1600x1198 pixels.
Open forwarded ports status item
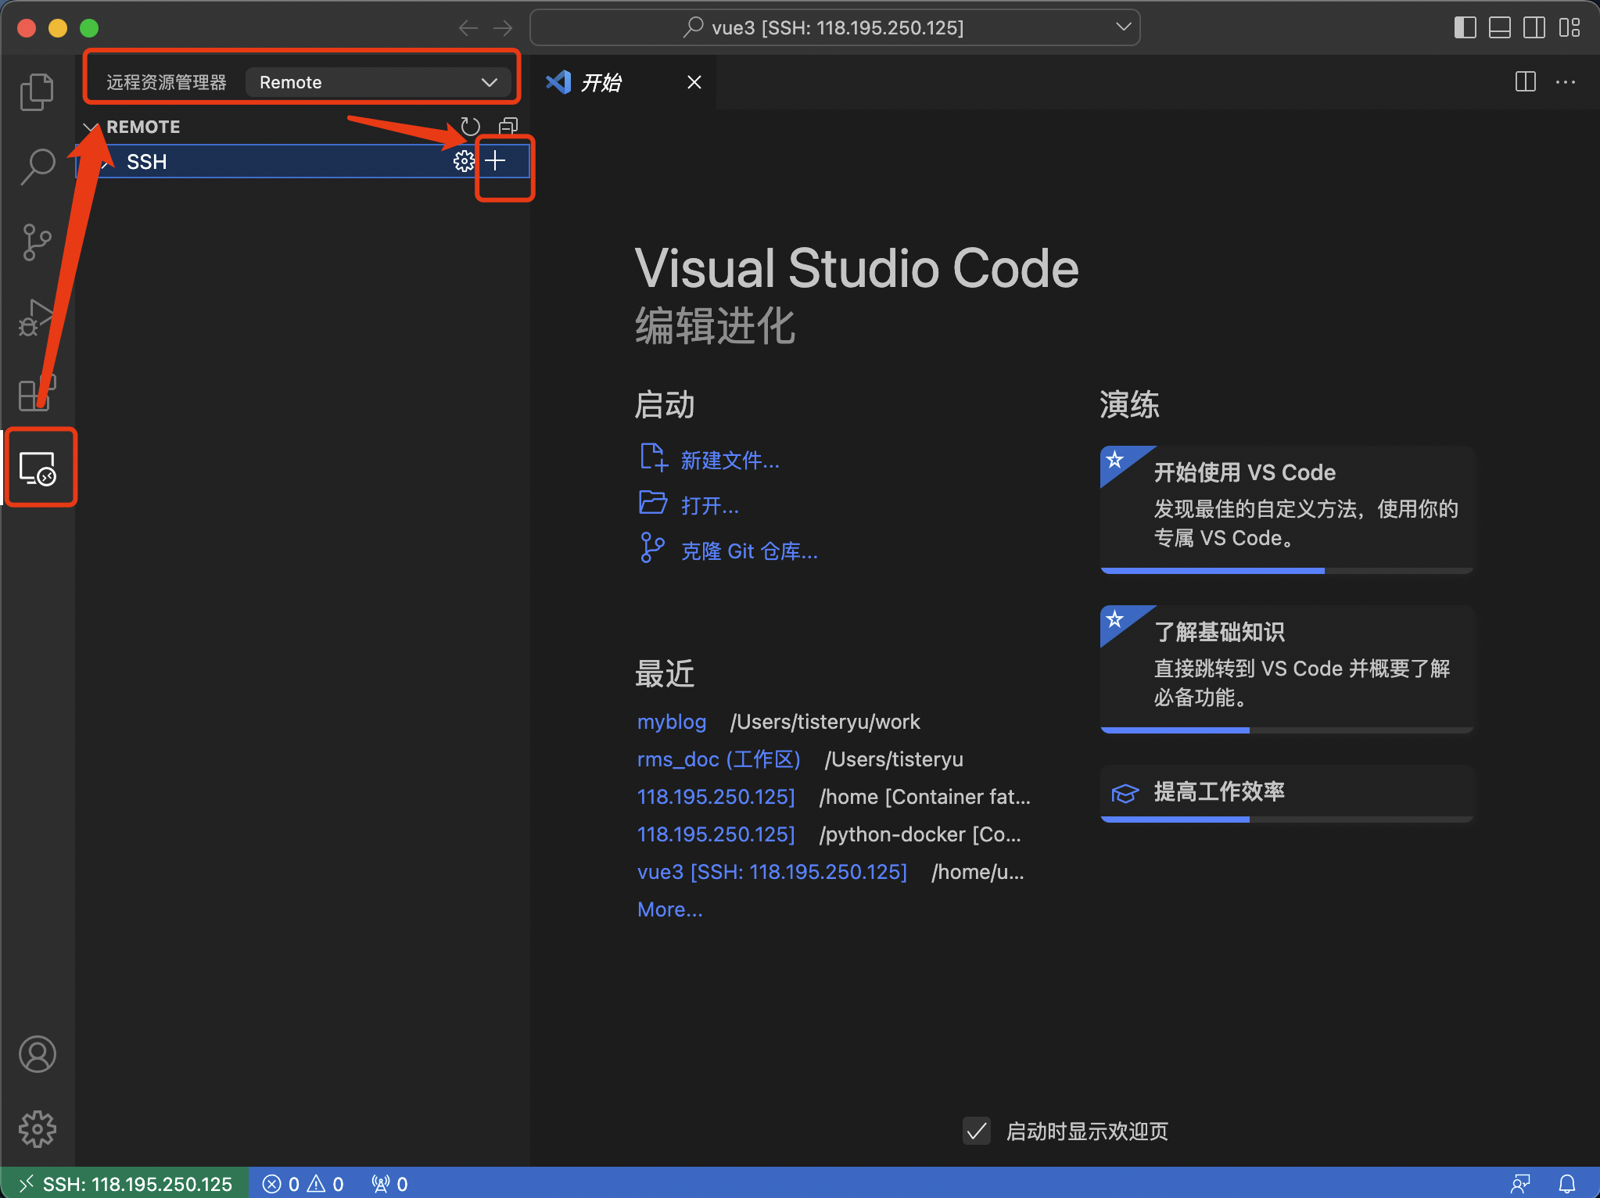[389, 1184]
